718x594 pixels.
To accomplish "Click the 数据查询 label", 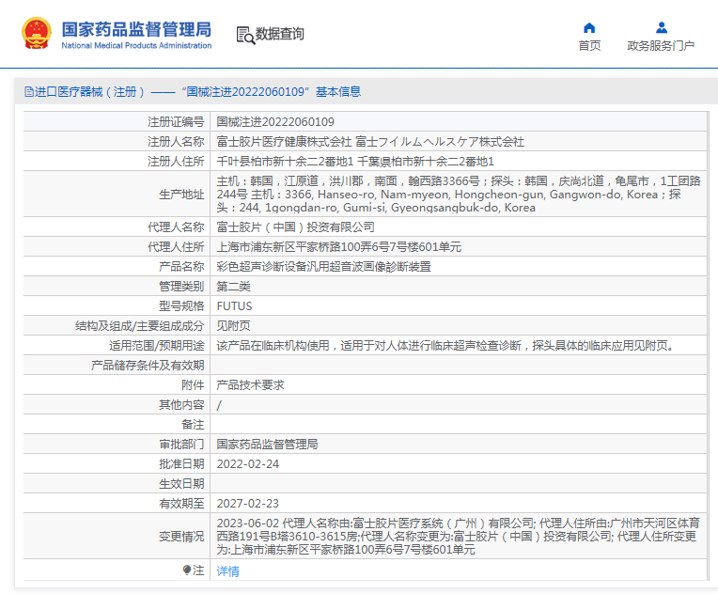I will click(x=279, y=34).
